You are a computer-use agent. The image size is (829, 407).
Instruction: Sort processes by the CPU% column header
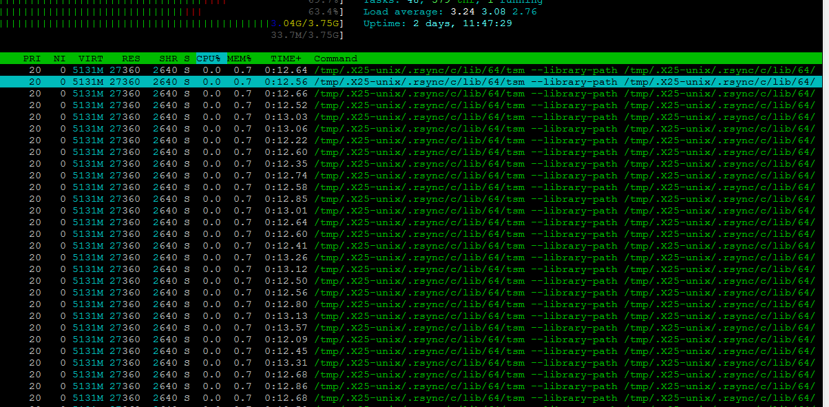pos(209,59)
